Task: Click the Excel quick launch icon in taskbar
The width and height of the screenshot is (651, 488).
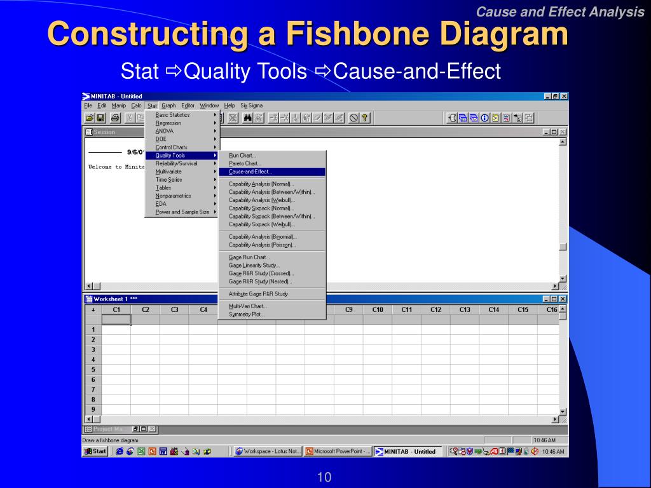Action: 141,452
